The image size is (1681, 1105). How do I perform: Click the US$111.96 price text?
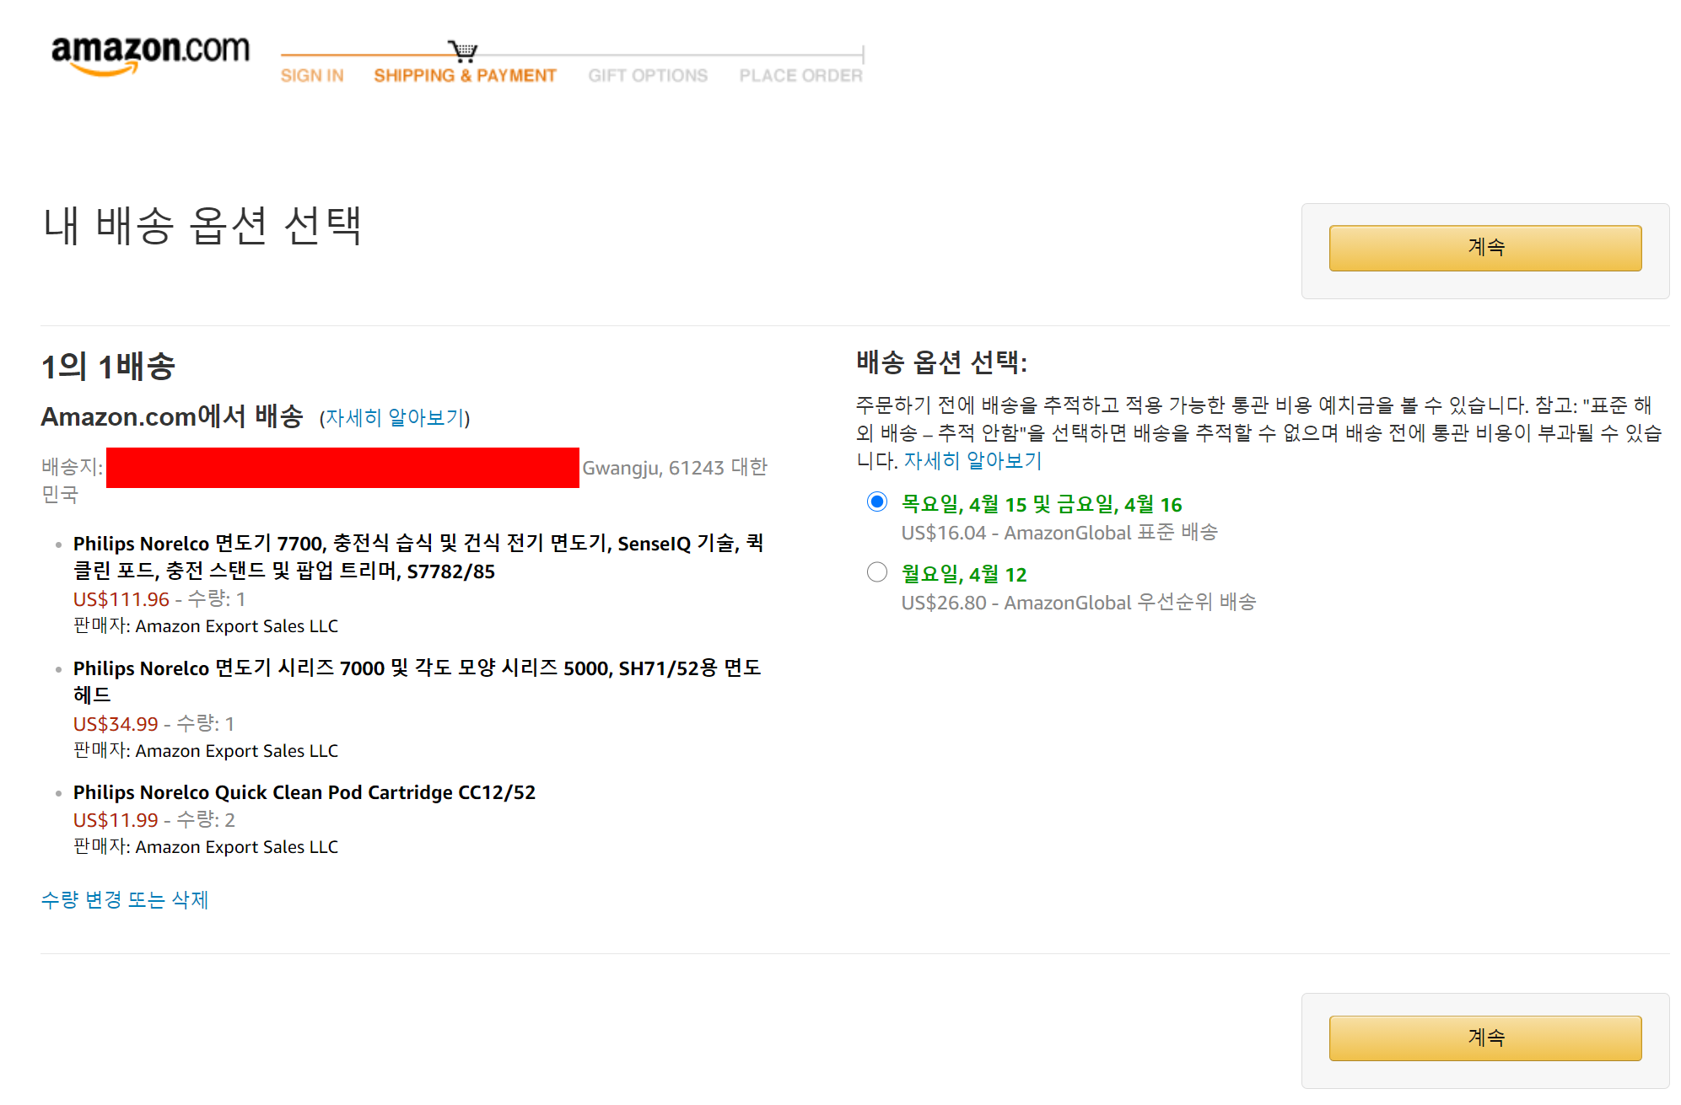coord(121,599)
